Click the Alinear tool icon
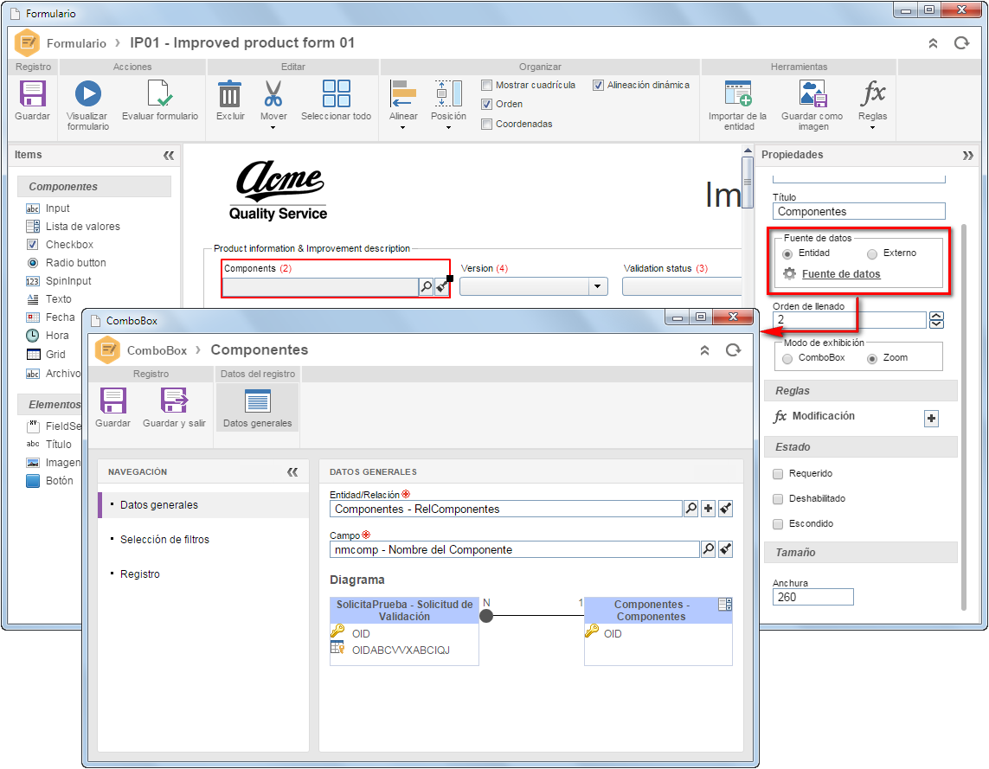Viewport: 989px width, 769px height. [x=403, y=93]
